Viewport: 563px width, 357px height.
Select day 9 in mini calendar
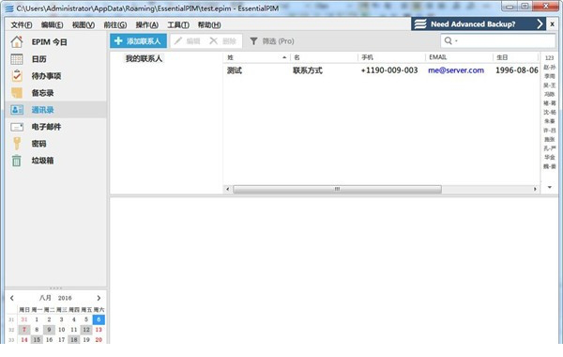coord(49,330)
